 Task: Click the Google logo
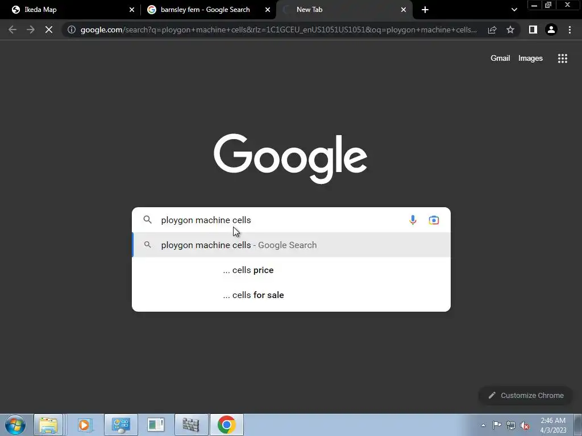(x=290, y=158)
